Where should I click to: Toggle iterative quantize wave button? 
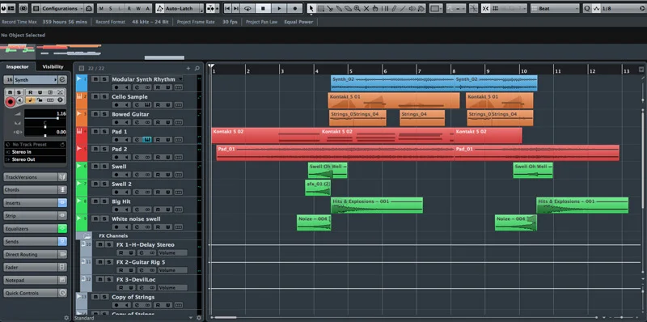[596, 8]
